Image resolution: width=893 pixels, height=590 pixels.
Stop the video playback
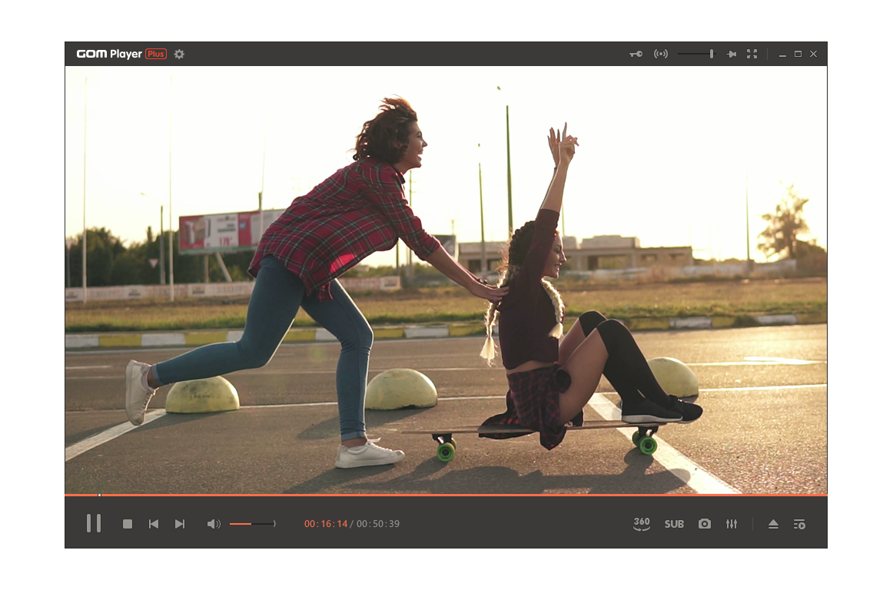(127, 523)
